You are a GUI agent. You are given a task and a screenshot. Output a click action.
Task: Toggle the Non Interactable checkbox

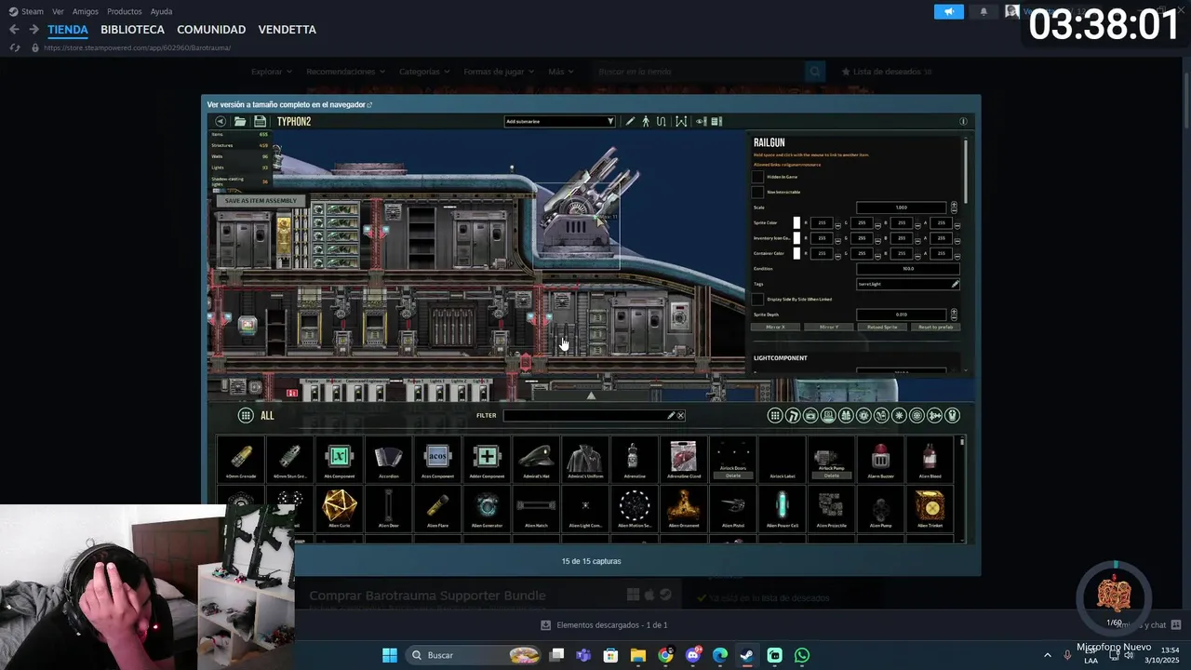758,192
